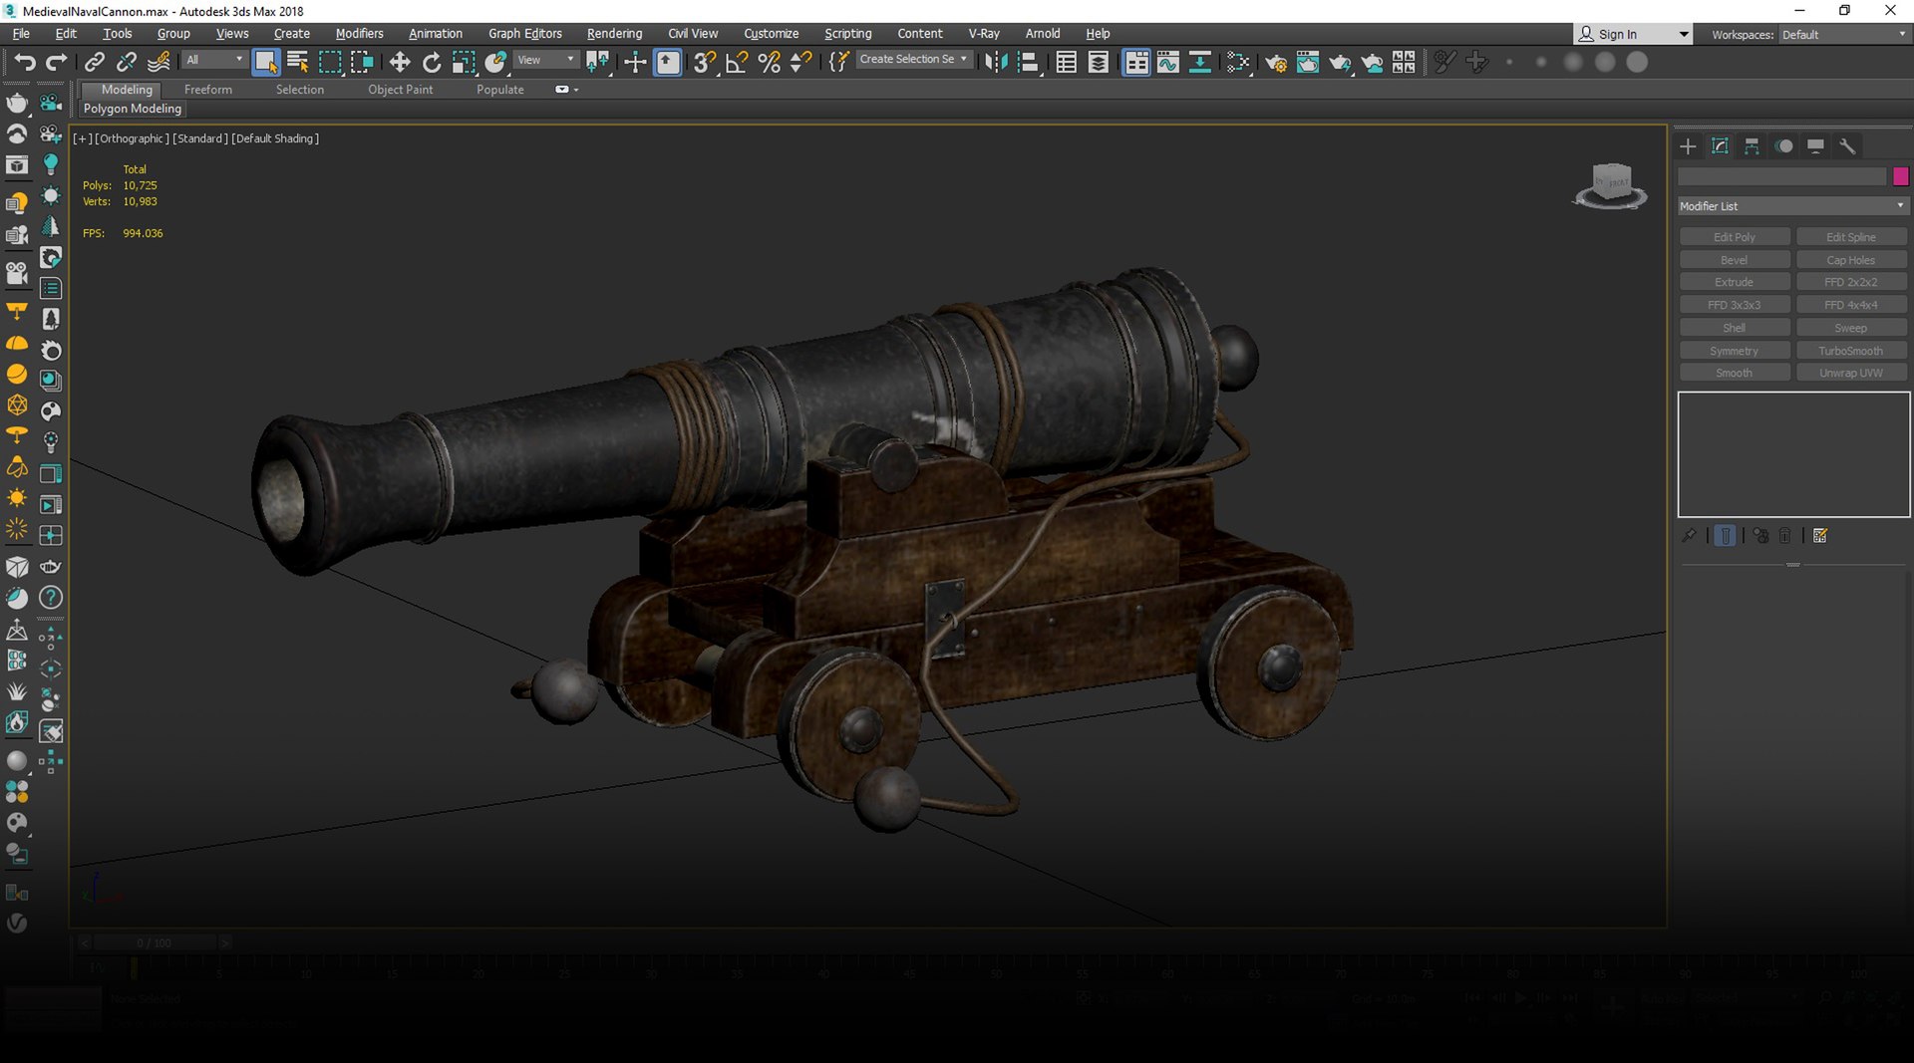
Task: Toggle the ribbon display button
Action: point(1136,63)
